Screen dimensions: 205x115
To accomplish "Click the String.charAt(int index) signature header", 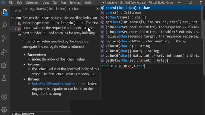I will 51,9.
